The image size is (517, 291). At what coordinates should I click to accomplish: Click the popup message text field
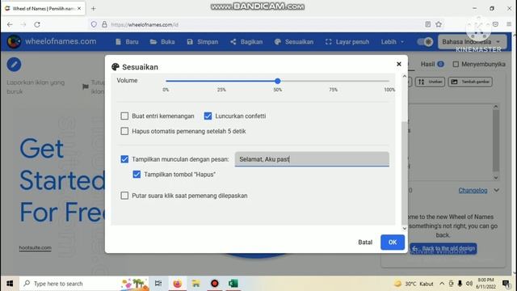pos(312,159)
